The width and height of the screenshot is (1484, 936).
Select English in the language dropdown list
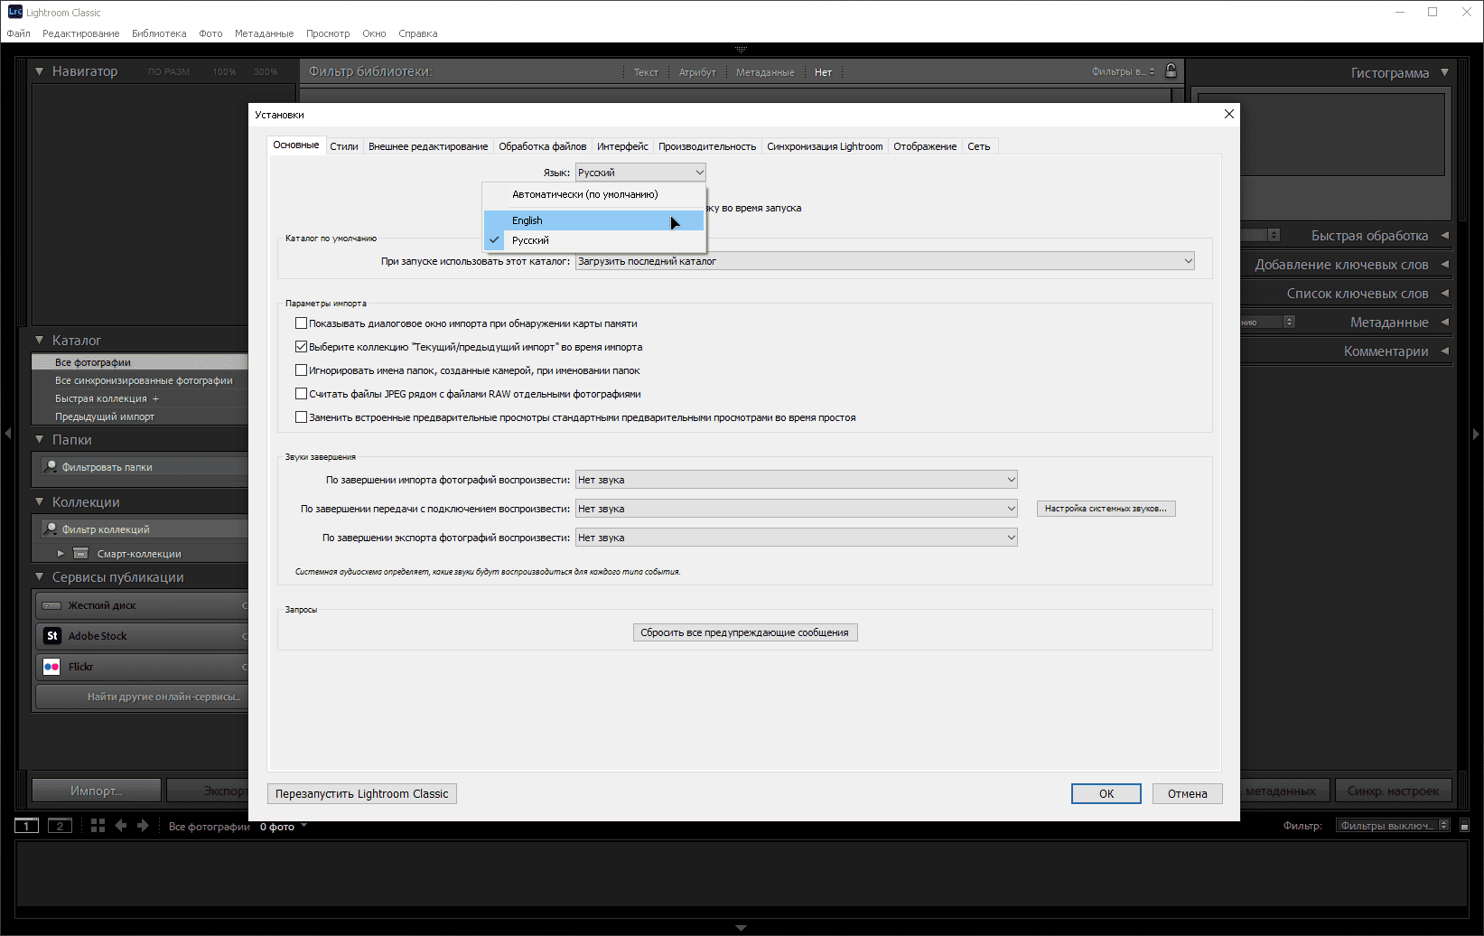click(593, 220)
